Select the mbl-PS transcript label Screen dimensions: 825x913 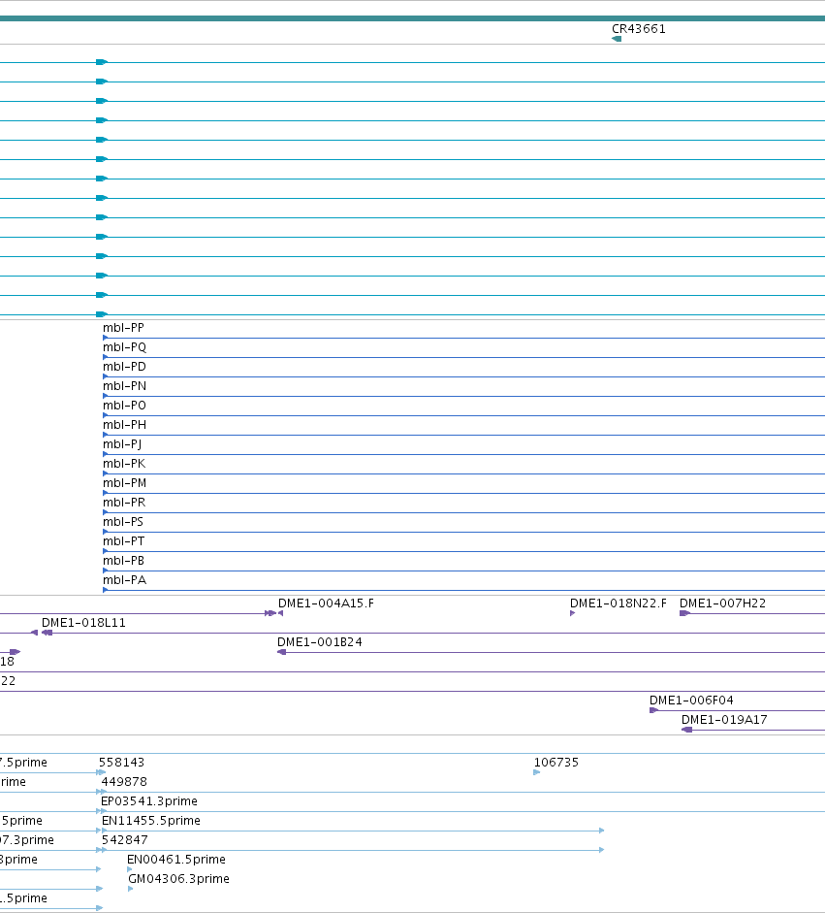[123, 522]
